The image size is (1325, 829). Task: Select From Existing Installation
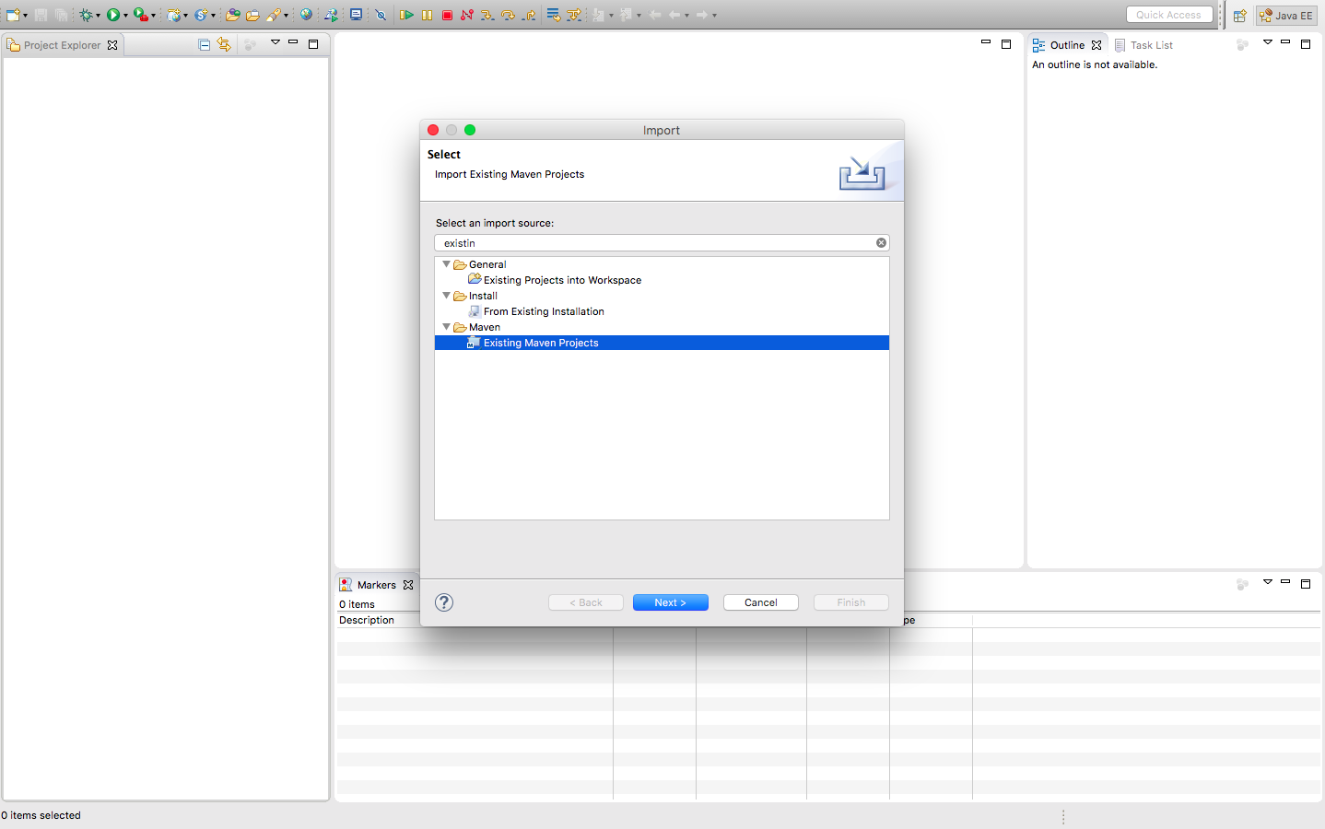click(544, 311)
